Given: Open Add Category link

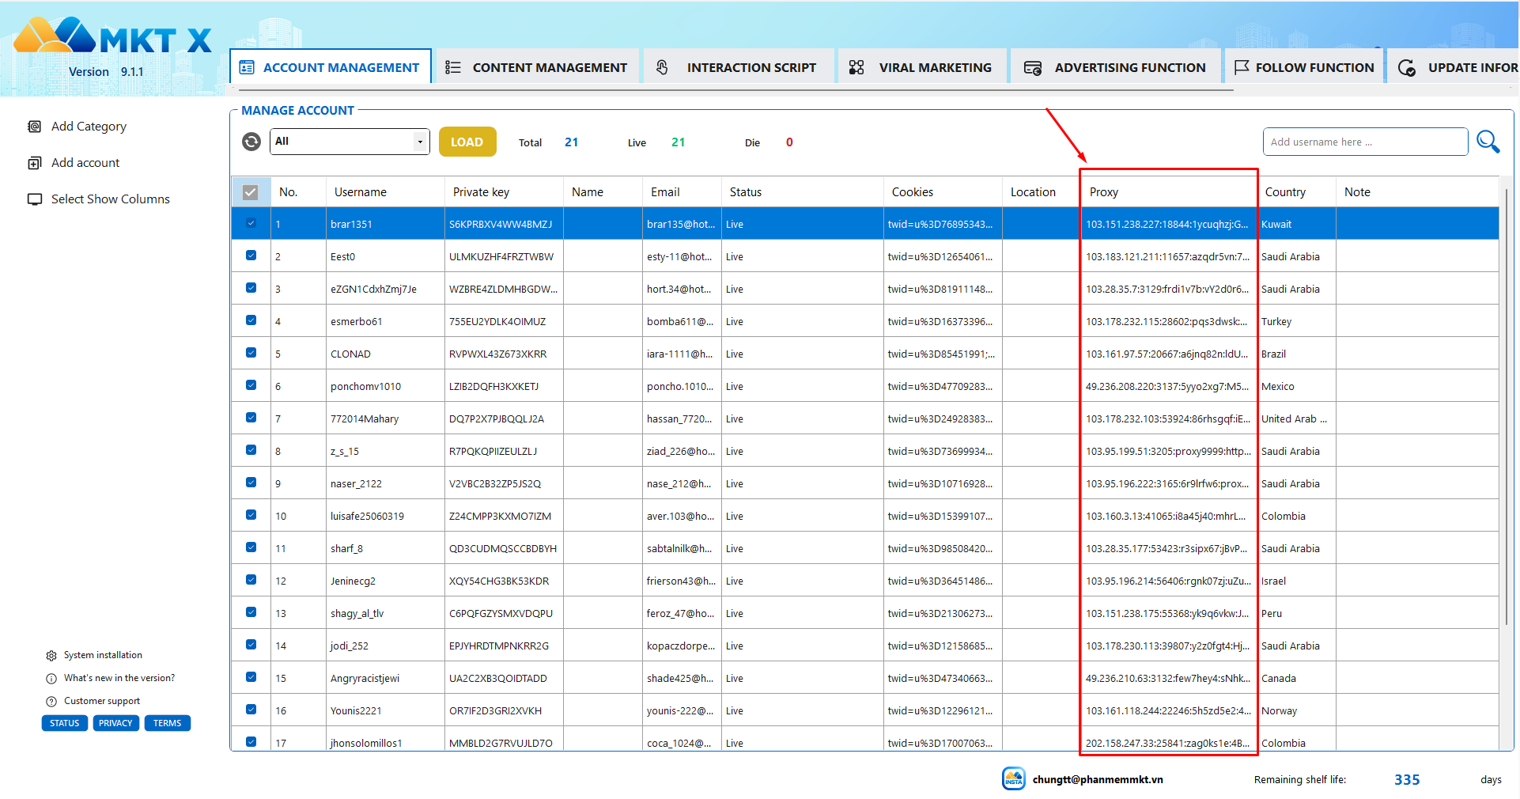Looking at the screenshot, I should (x=89, y=127).
